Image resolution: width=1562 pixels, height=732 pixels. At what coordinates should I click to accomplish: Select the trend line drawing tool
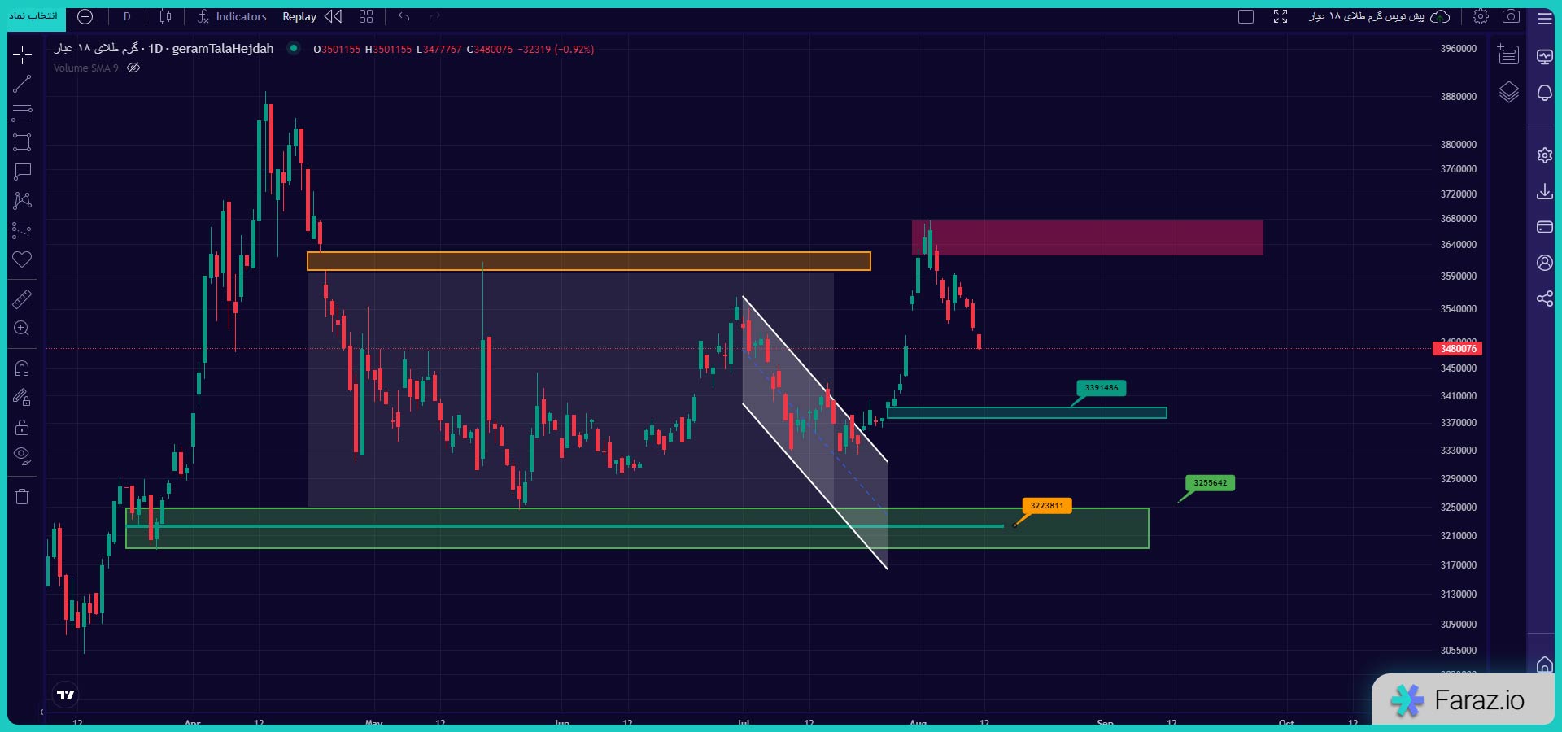[x=22, y=84]
